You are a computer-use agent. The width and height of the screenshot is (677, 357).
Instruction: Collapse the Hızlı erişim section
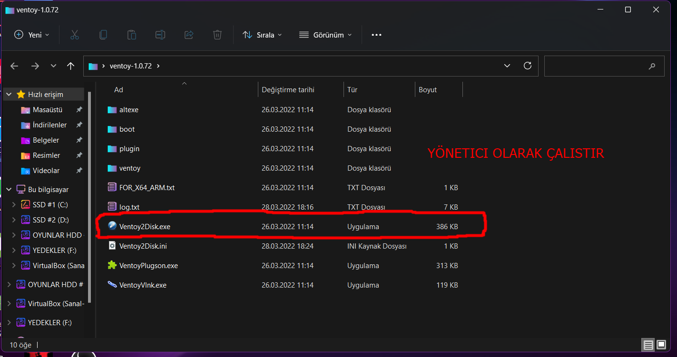9,95
